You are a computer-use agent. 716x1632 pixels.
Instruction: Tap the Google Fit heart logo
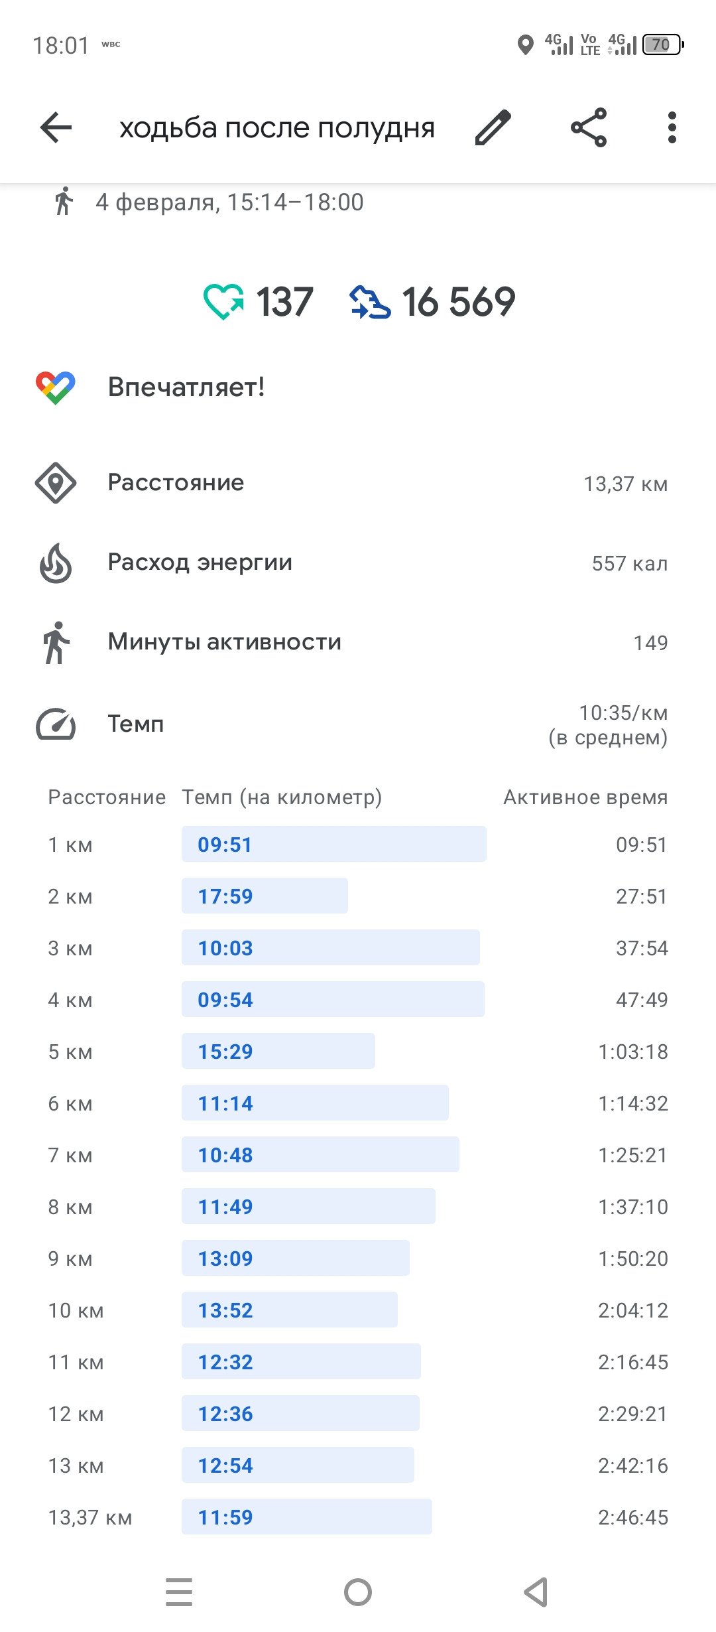(56, 387)
